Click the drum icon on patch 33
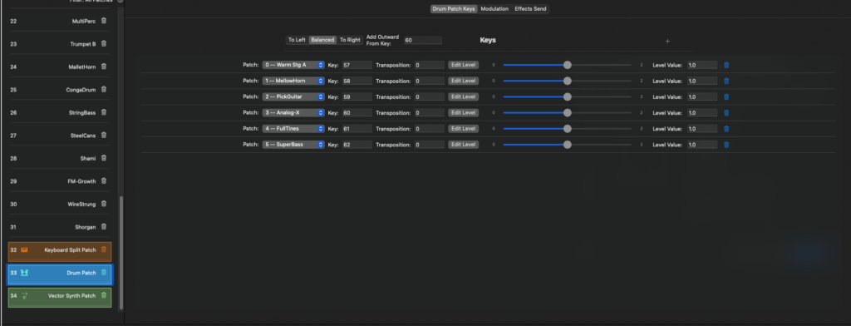Image resolution: width=851 pixels, height=326 pixels. 24,273
